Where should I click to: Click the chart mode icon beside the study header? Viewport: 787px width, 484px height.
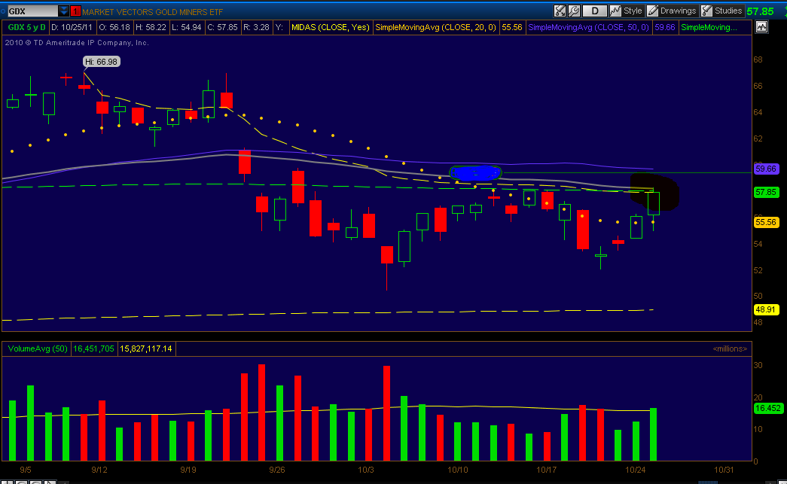click(x=761, y=27)
